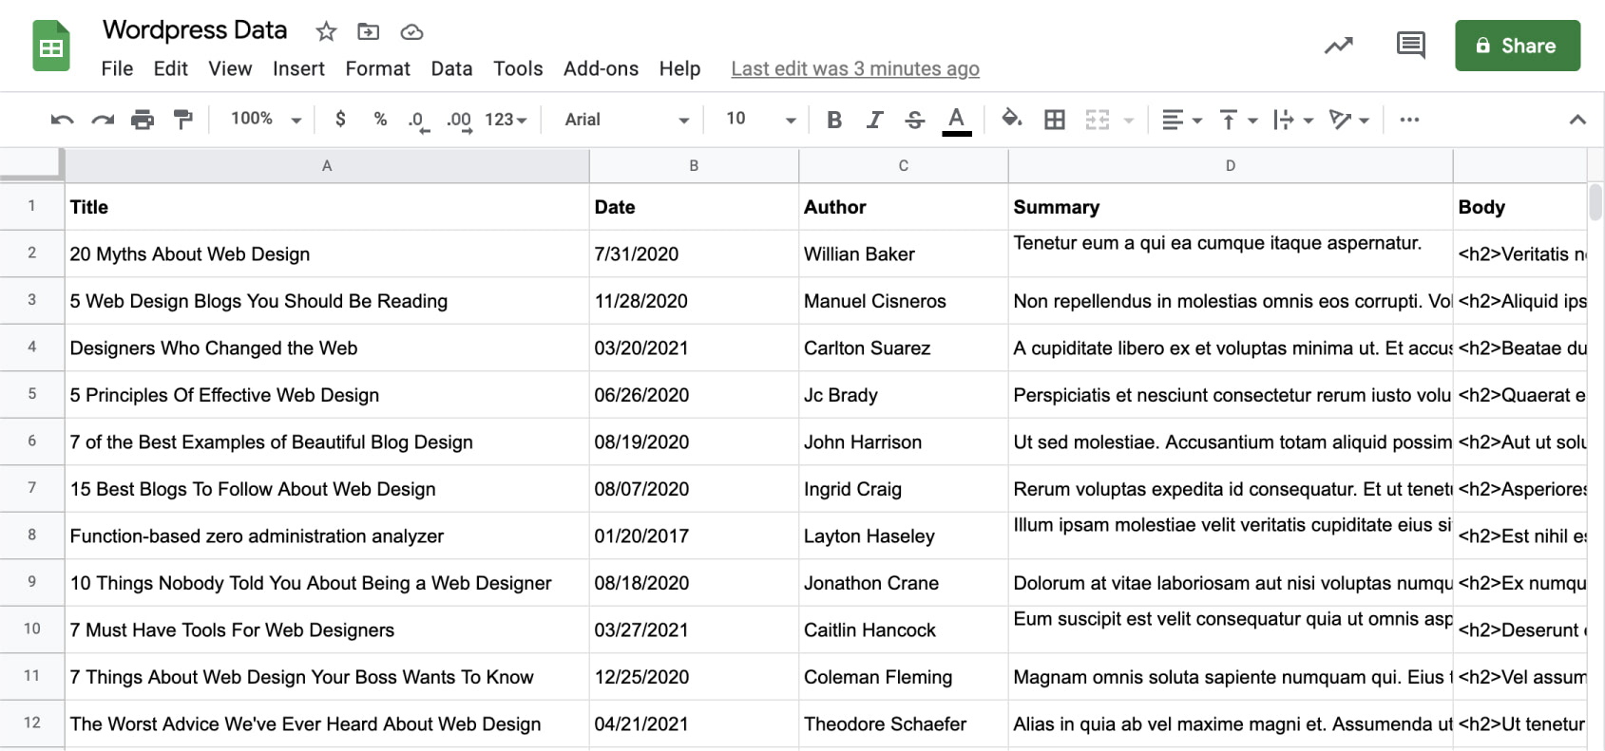
Task: Select the date cell 11/28/2020
Action: (x=694, y=301)
